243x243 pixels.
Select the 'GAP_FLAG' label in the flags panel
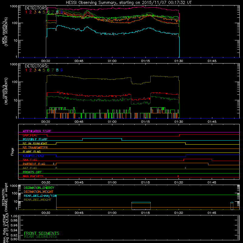click(30, 135)
